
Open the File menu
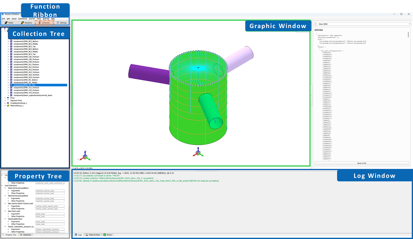(3, 19)
